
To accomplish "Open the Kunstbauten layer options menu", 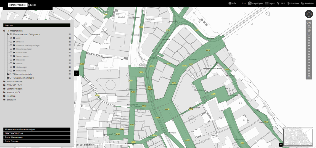I will [70, 52].
